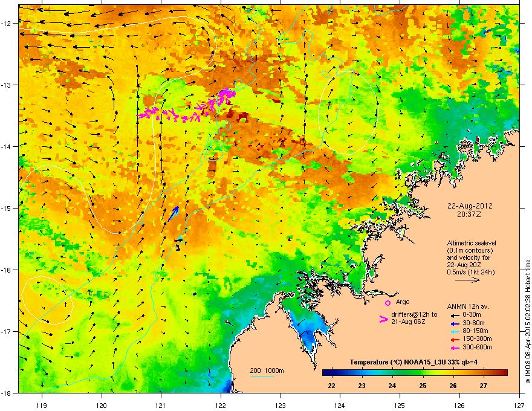Click the longitude axis label 123
532x411 pixels.
click(x=281, y=405)
